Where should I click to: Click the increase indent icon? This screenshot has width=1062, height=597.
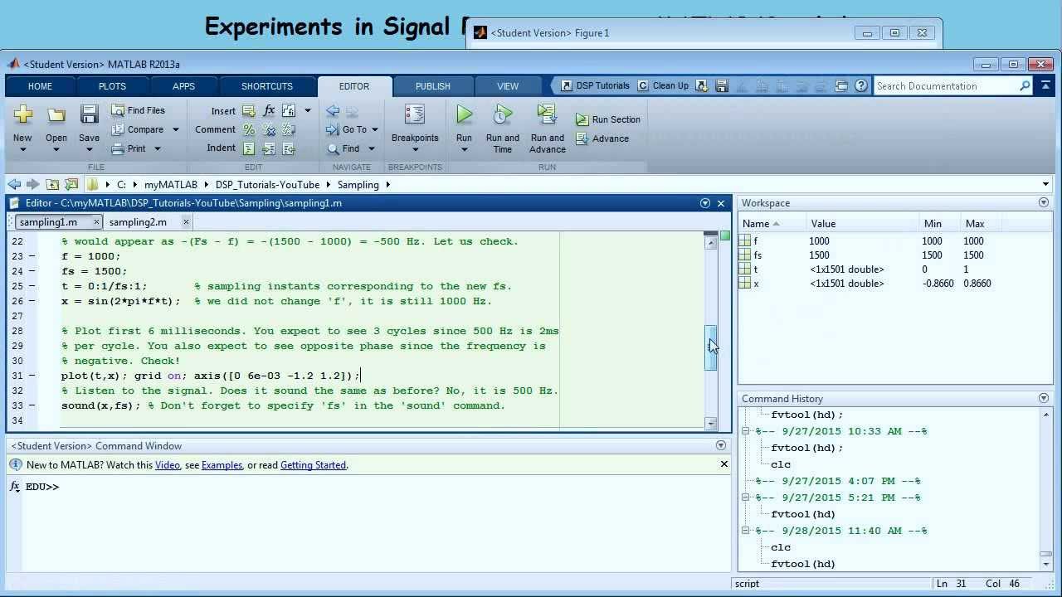coord(269,148)
